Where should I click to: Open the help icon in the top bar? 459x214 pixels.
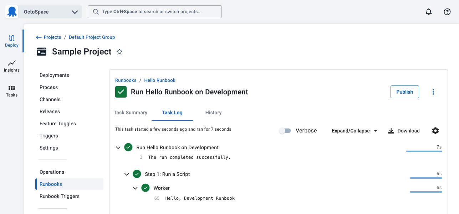click(x=447, y=11)
